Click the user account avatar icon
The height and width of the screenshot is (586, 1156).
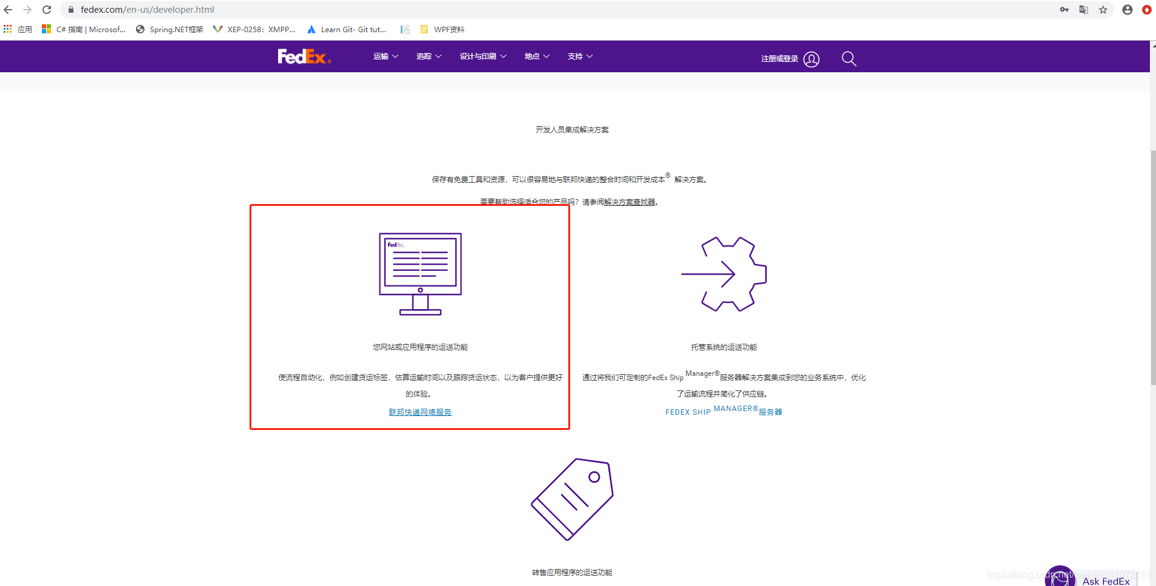point(812,59)
